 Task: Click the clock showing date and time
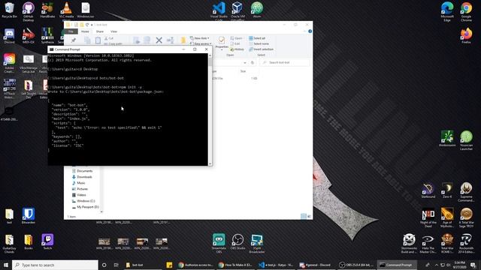[x=459, y=265]
